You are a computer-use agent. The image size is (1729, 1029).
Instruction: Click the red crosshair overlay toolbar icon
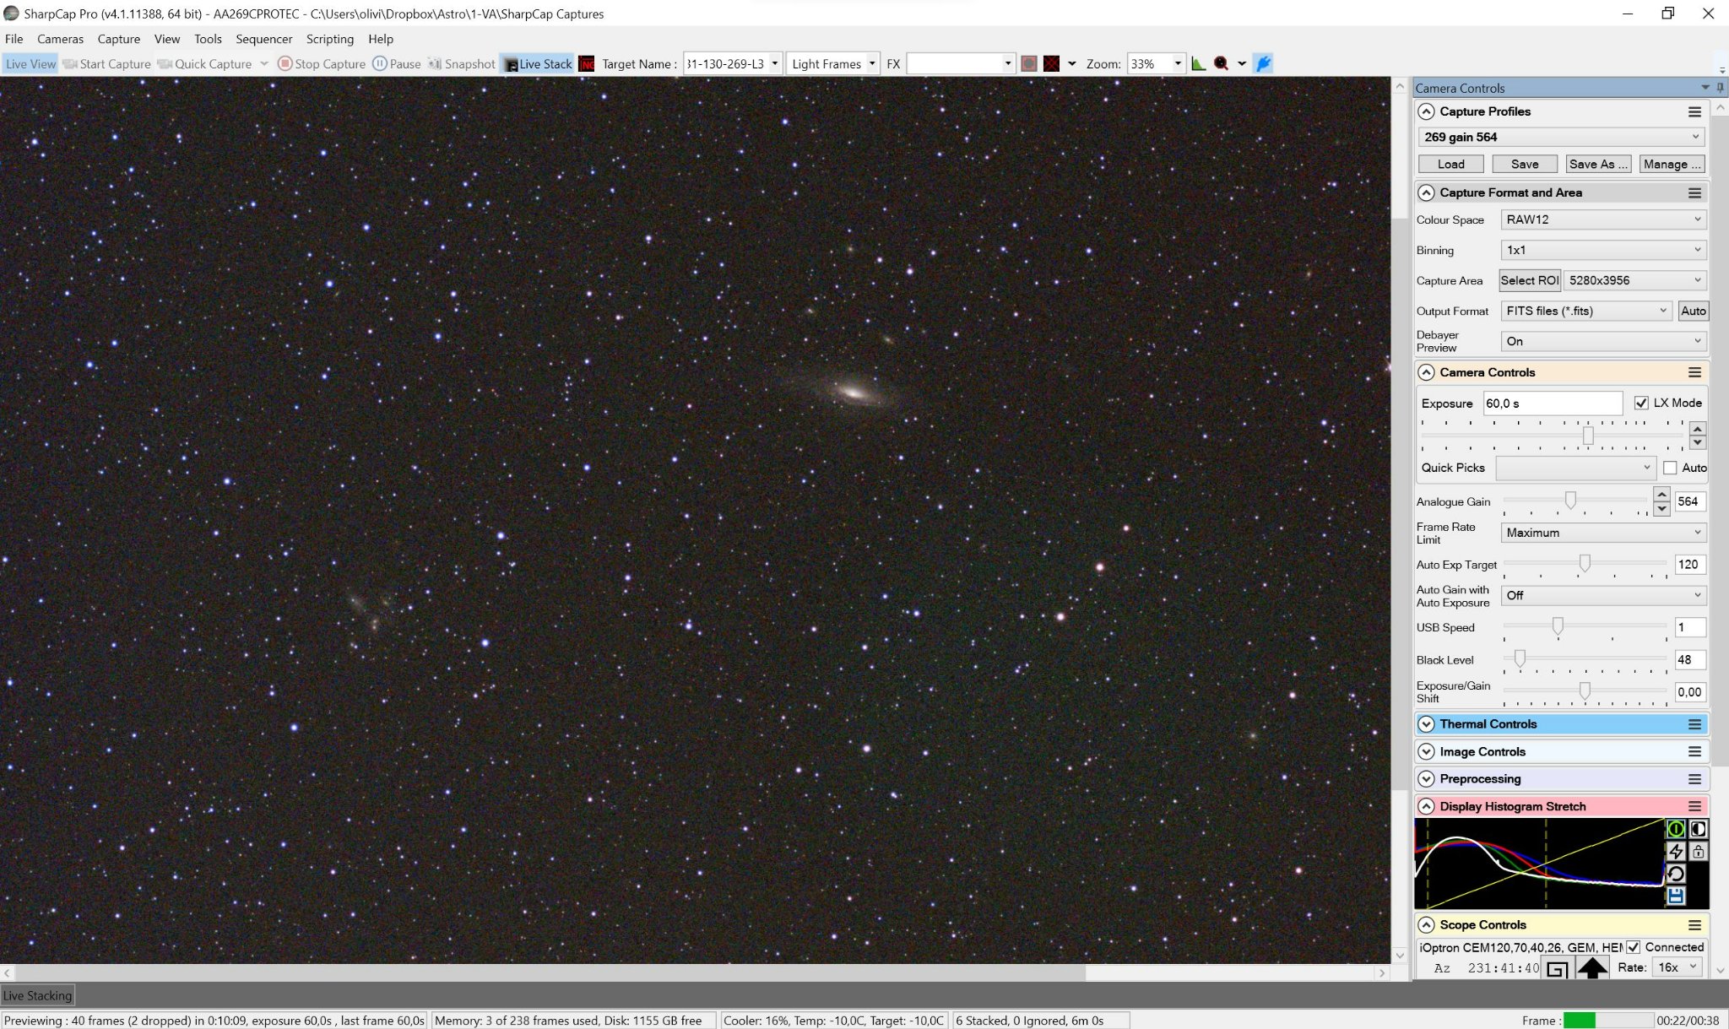coord(1051,64)
